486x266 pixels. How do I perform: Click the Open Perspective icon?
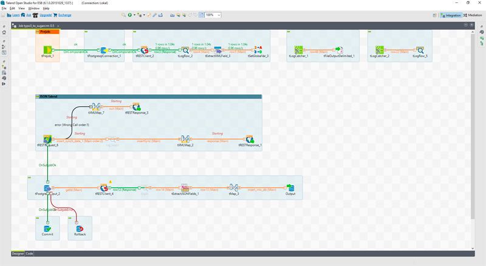coord(434,15)
